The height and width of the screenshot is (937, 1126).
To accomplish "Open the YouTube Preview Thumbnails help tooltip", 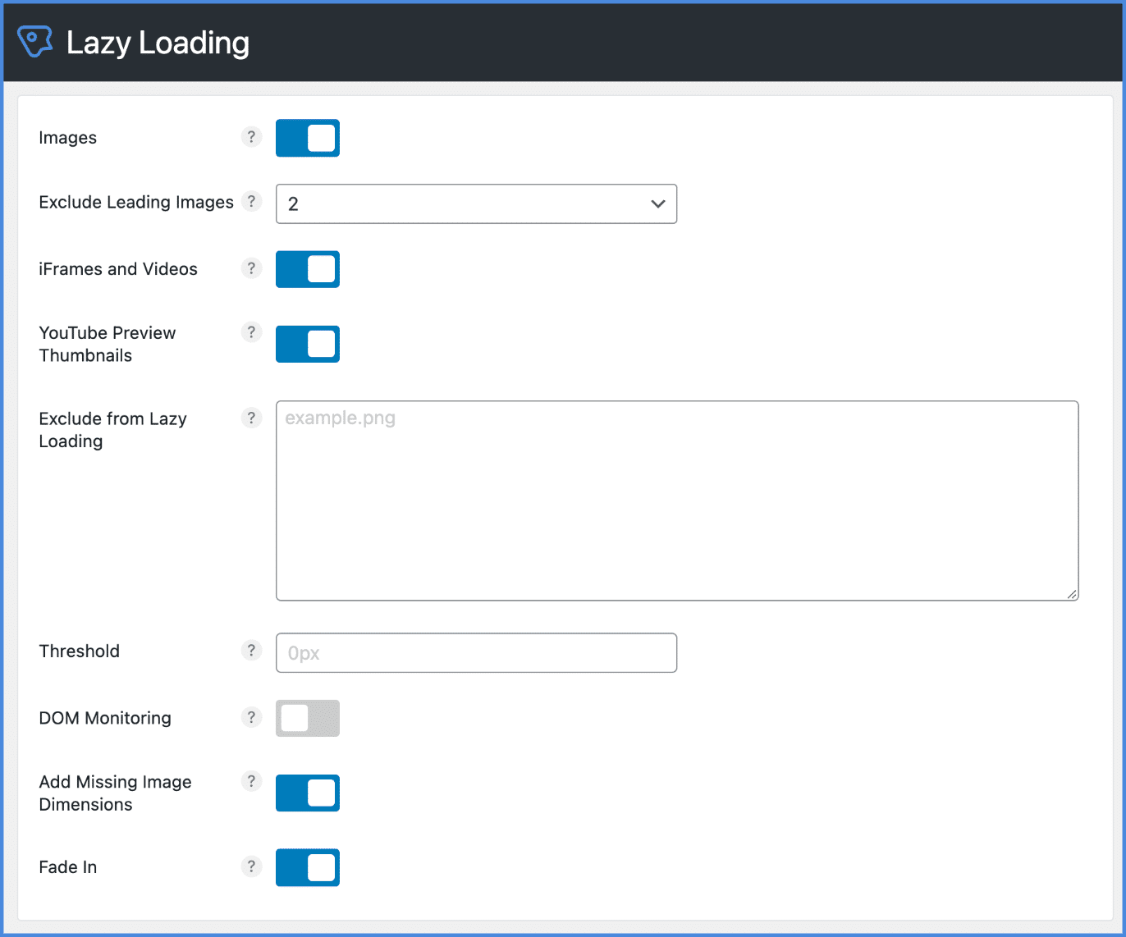I will (251, 332).
